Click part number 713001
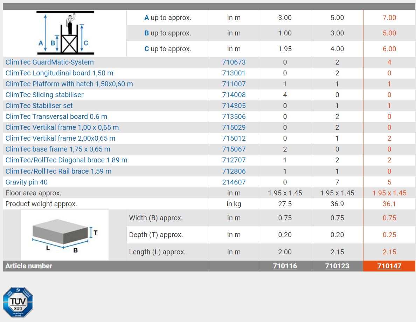Image resolution: width=416 pixels, height=322 pixels. [x=234, y=73]
